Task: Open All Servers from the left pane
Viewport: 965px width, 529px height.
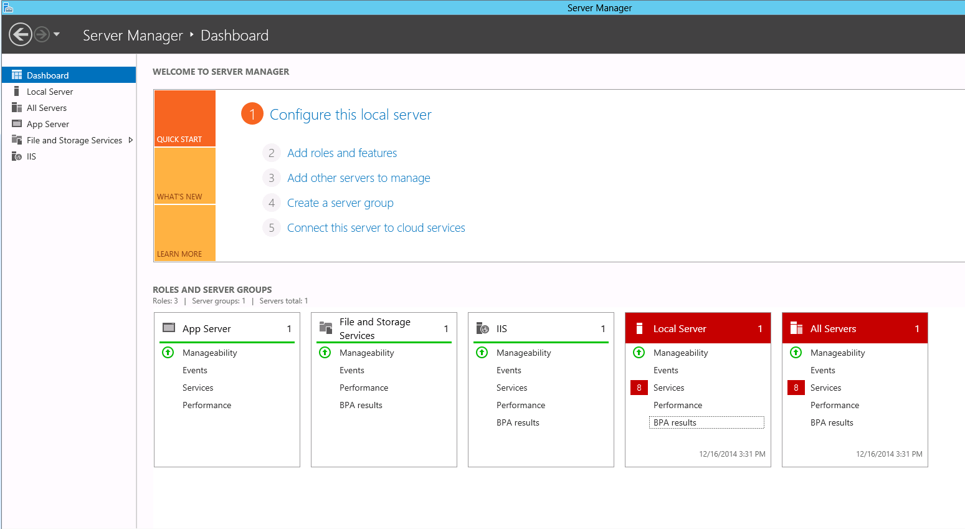Action: [17, 107]
